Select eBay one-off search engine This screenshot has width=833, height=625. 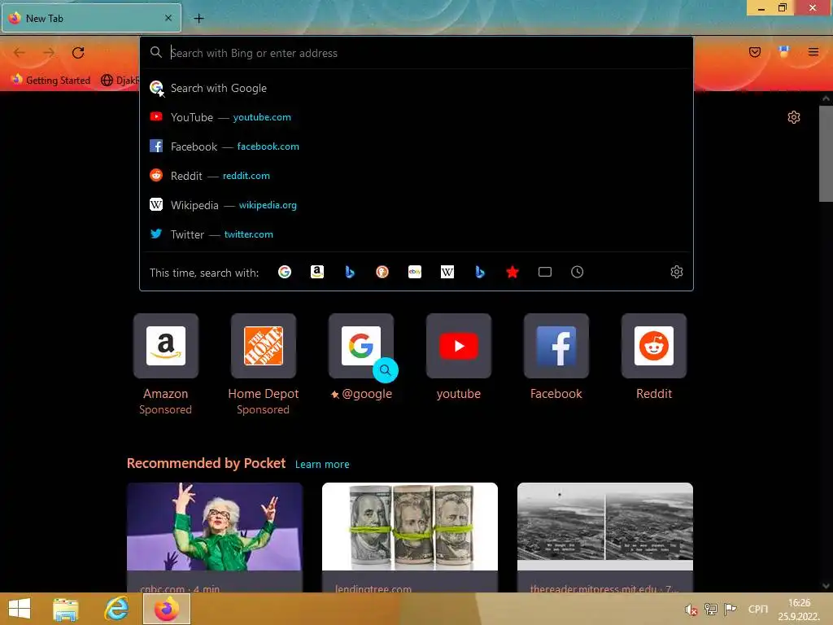[415, 272]
